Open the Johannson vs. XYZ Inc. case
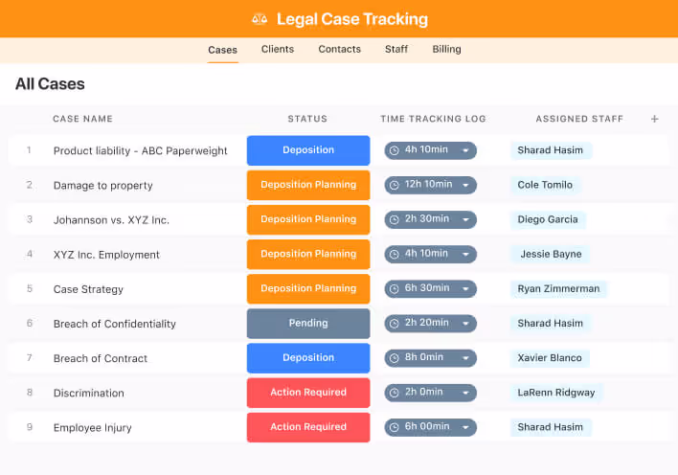 [111, 220]
